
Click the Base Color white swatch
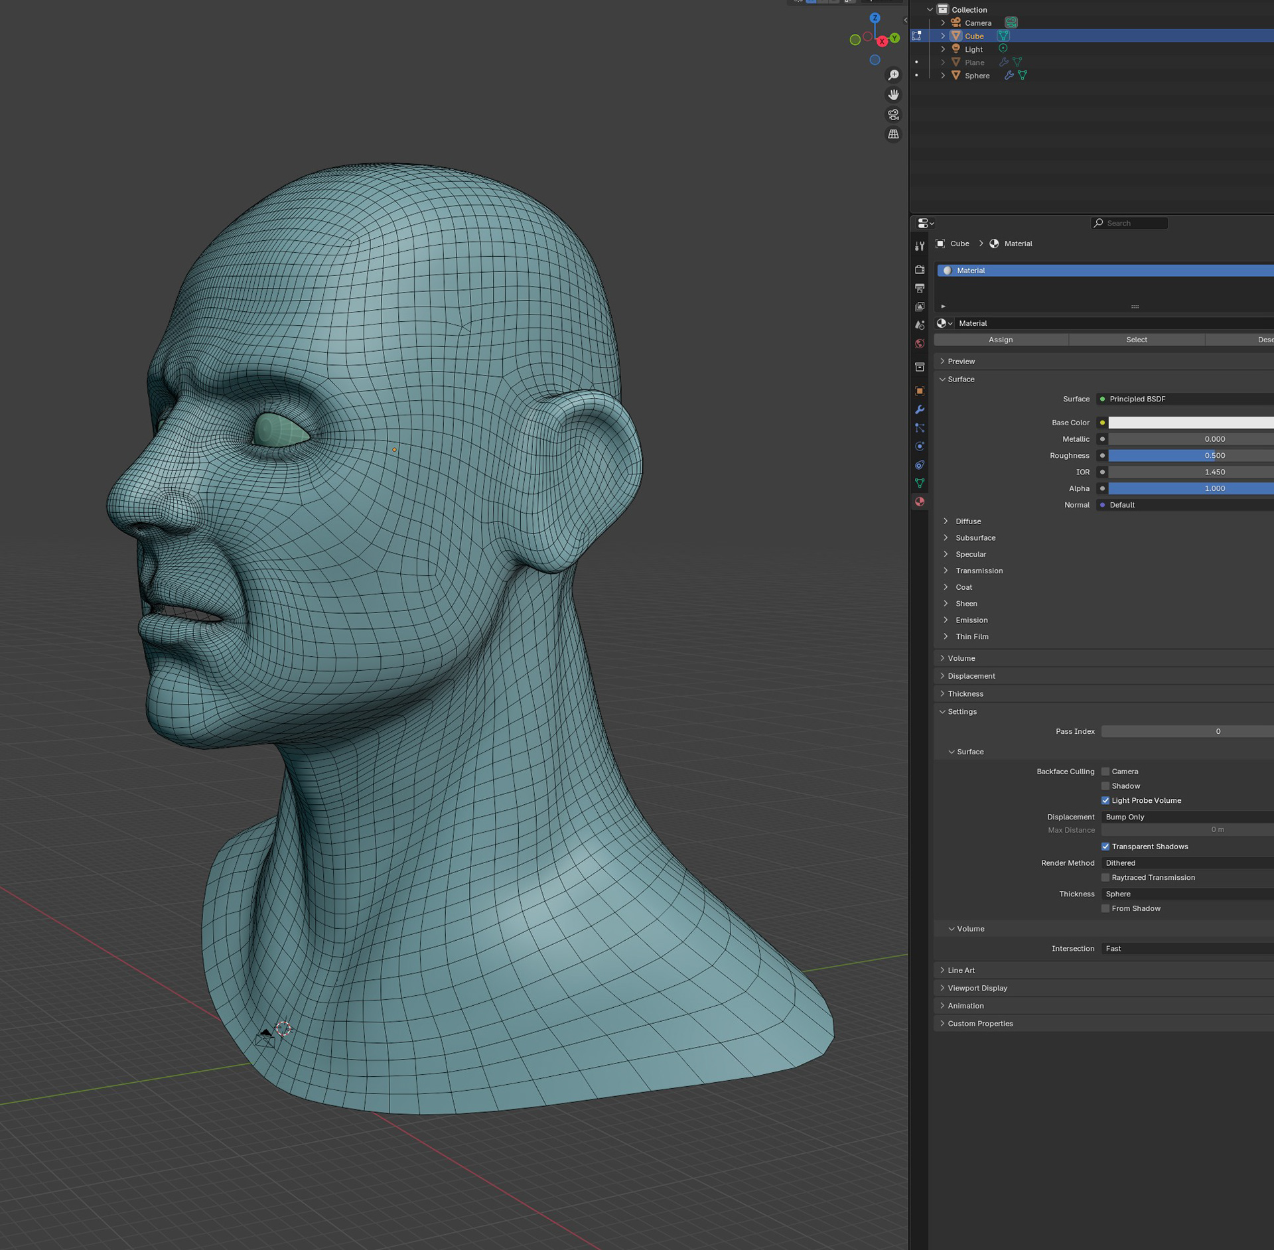[1190, 423]
